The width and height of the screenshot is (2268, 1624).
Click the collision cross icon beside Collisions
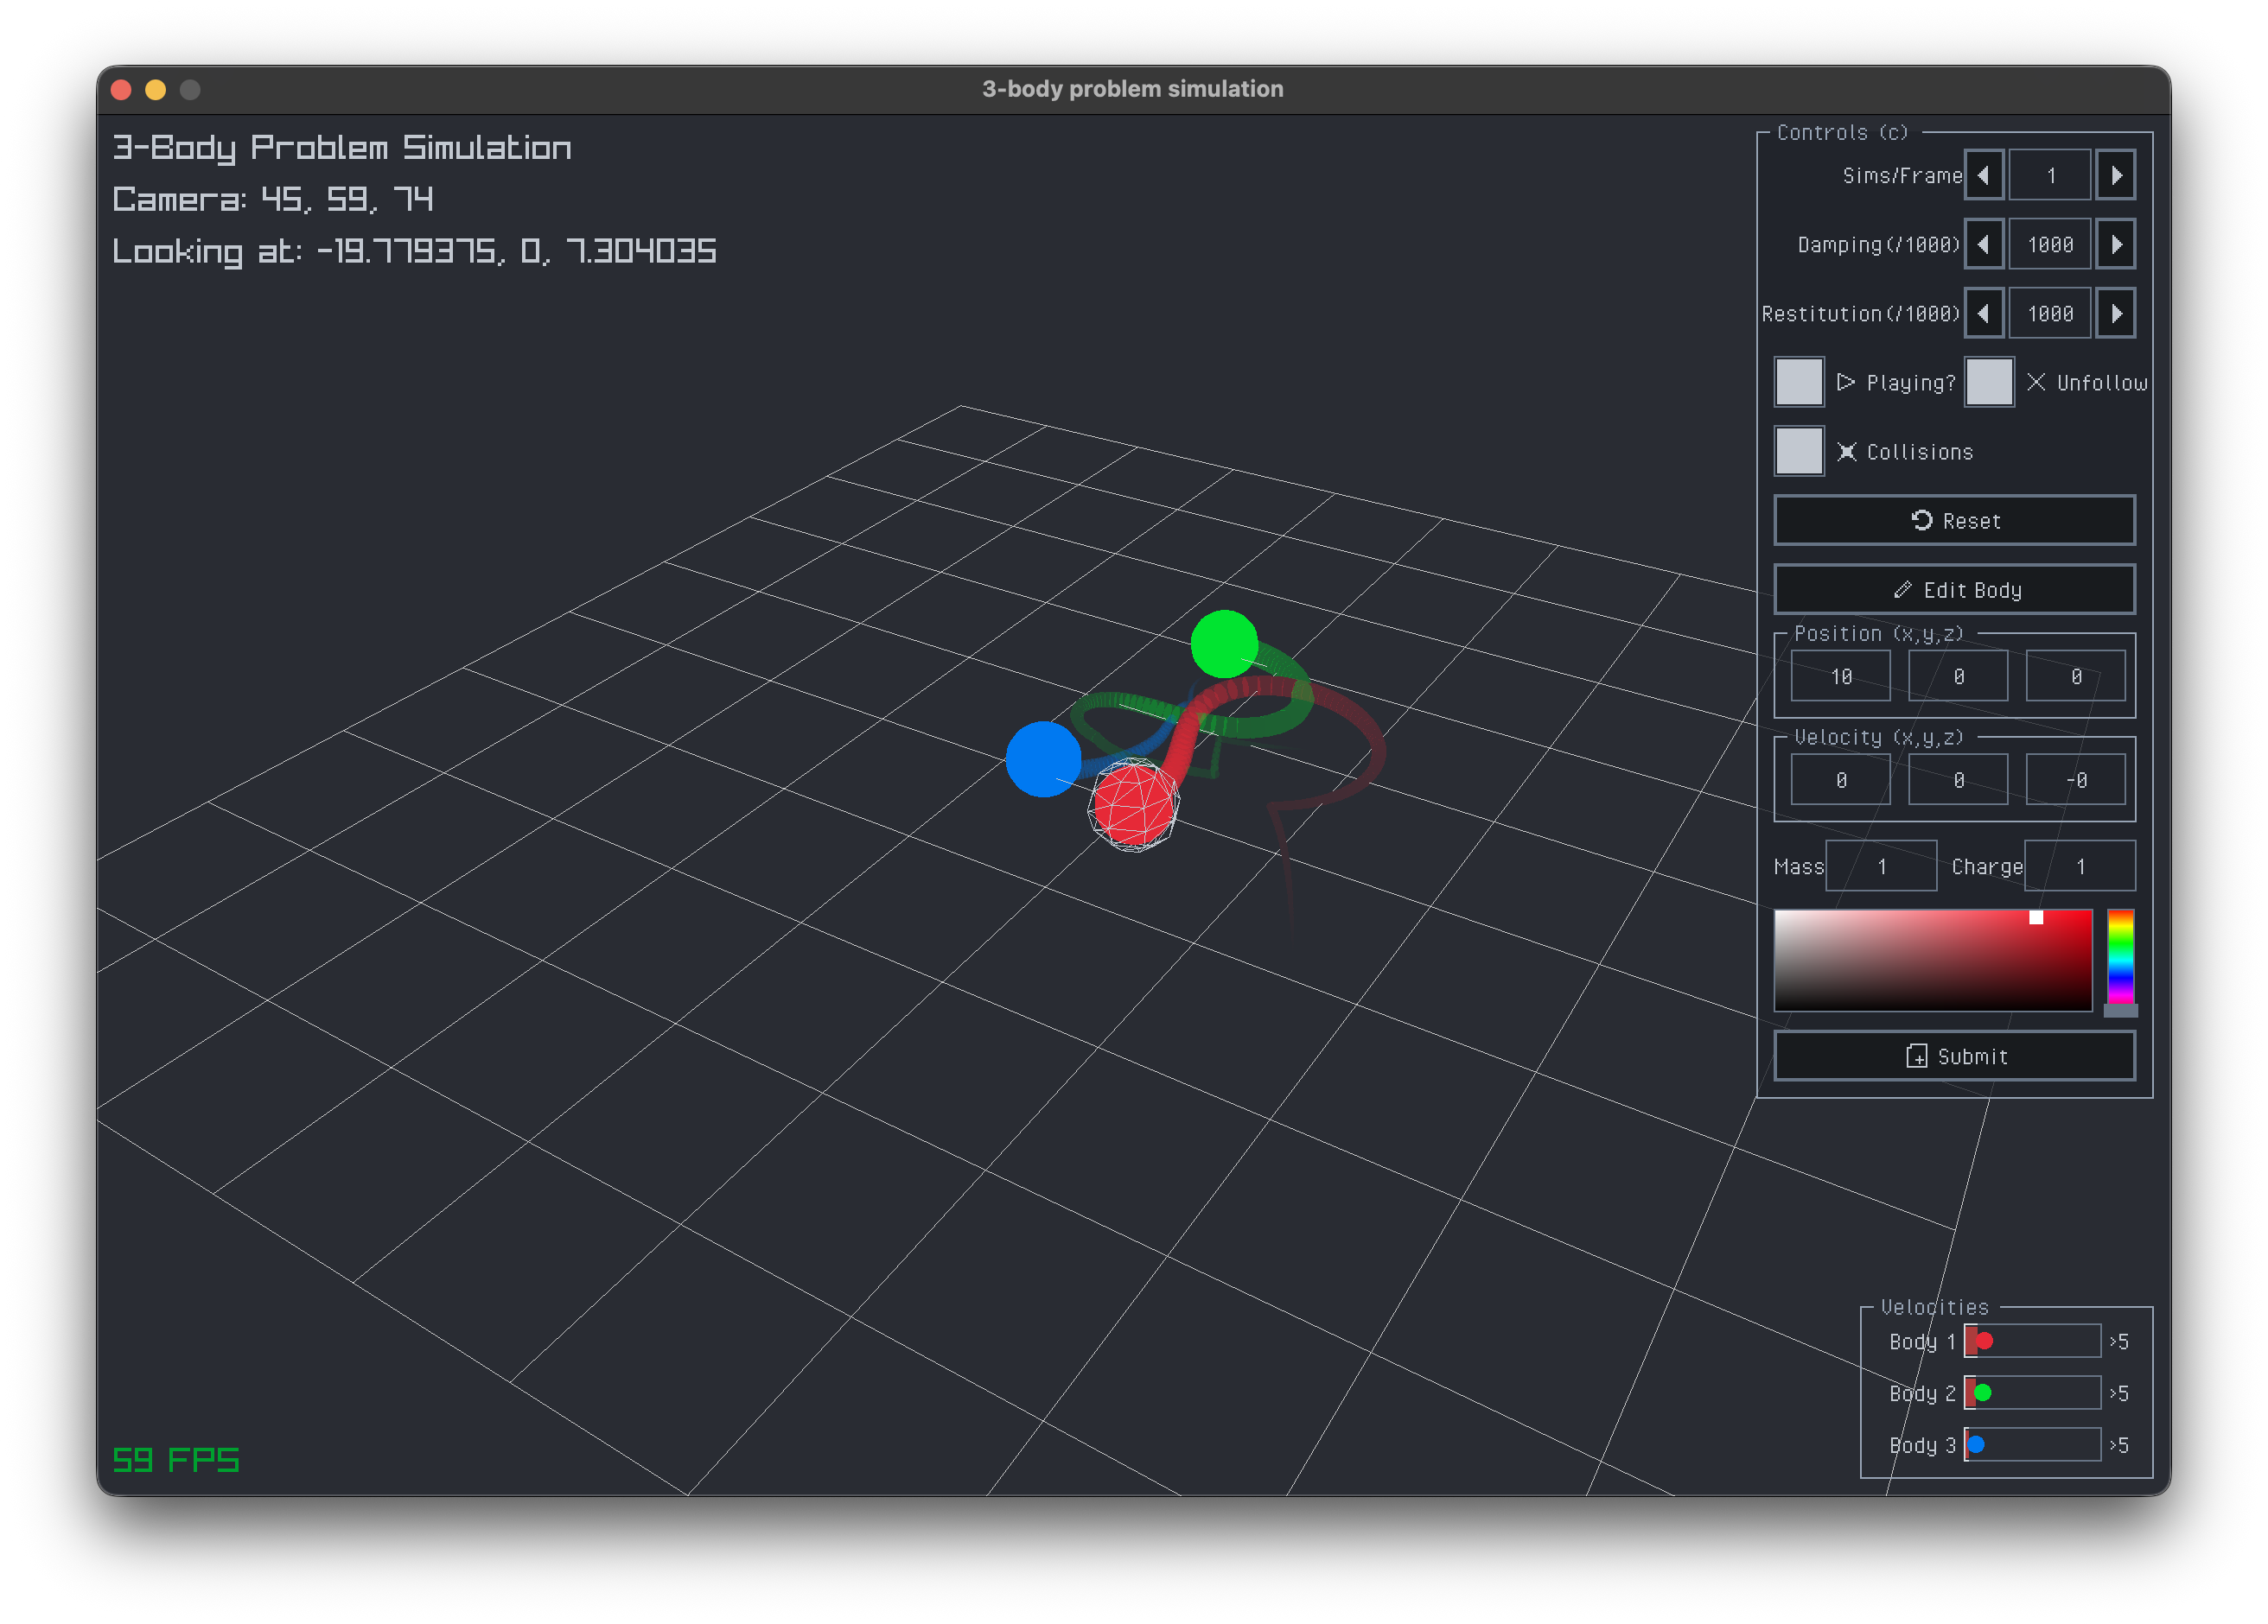(1849, 451)
